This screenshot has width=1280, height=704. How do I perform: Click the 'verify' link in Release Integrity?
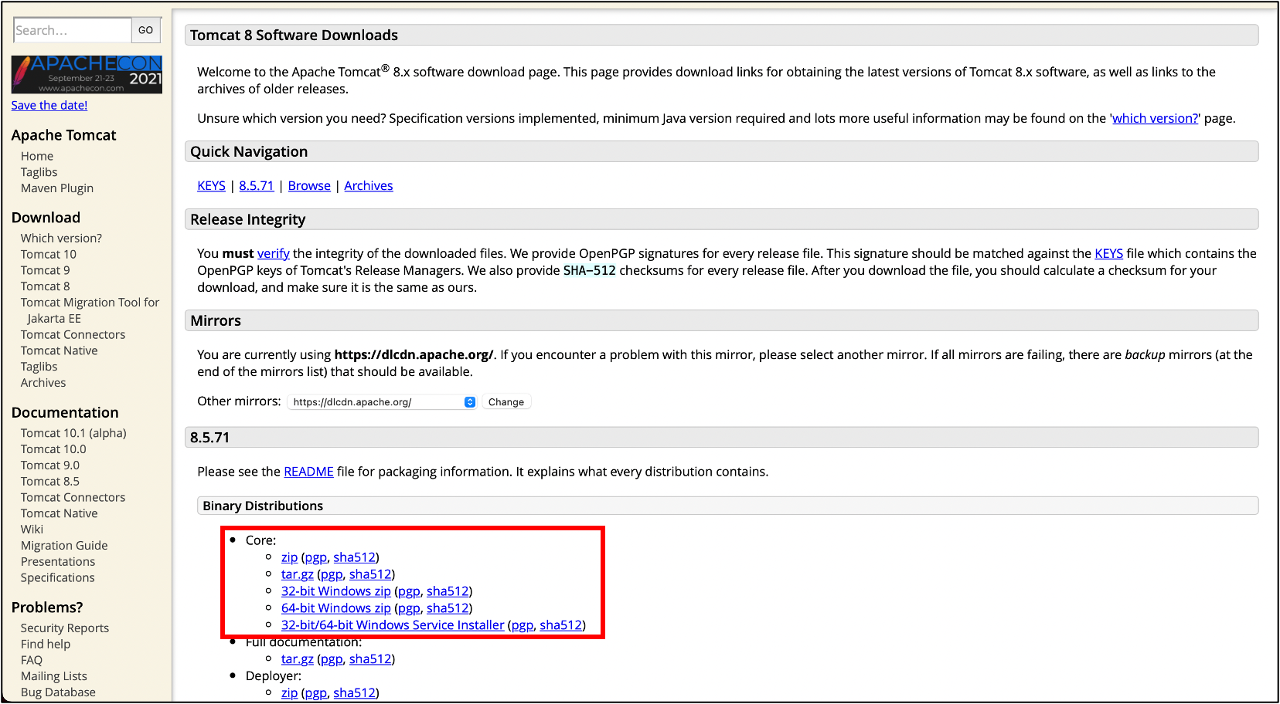pos(274,253)
